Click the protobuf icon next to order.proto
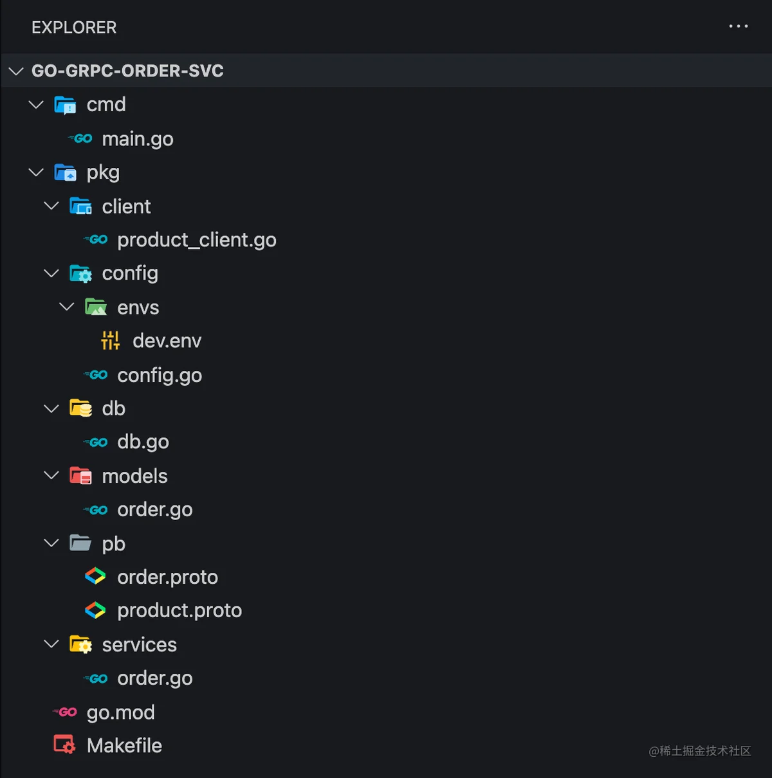 95,576
